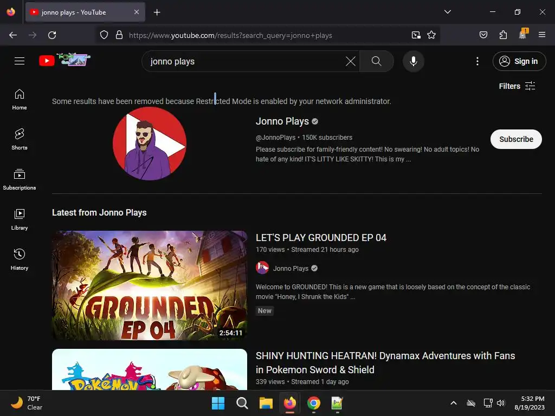The height and width of the screenshot is (416, 555).
Task: Open the weather widget showing 70°F
Action: point(27,403)
